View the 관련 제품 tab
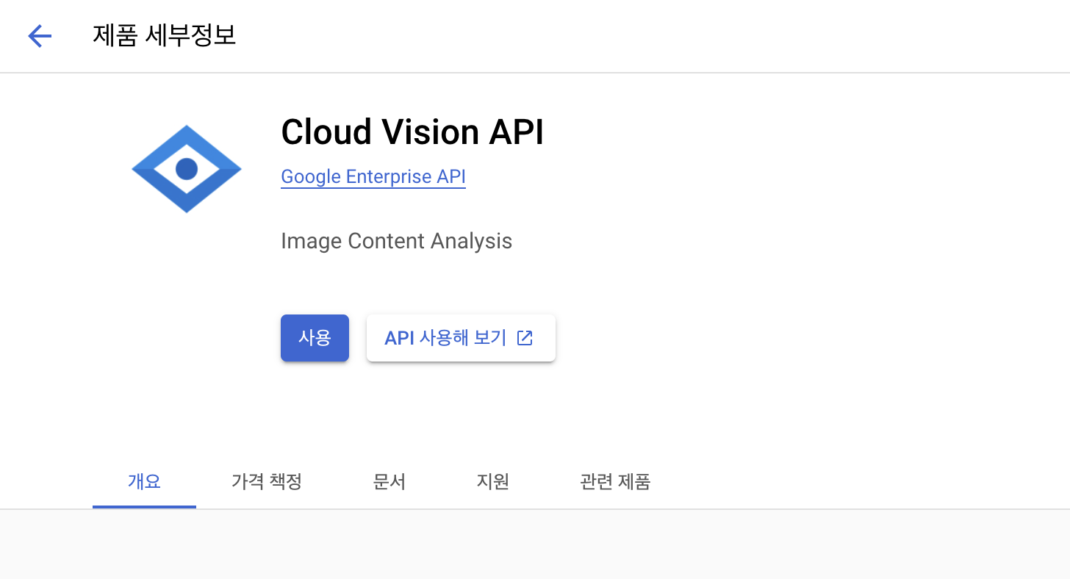The height and width of the screenshot is (579, 1070). tap(615, 482)
